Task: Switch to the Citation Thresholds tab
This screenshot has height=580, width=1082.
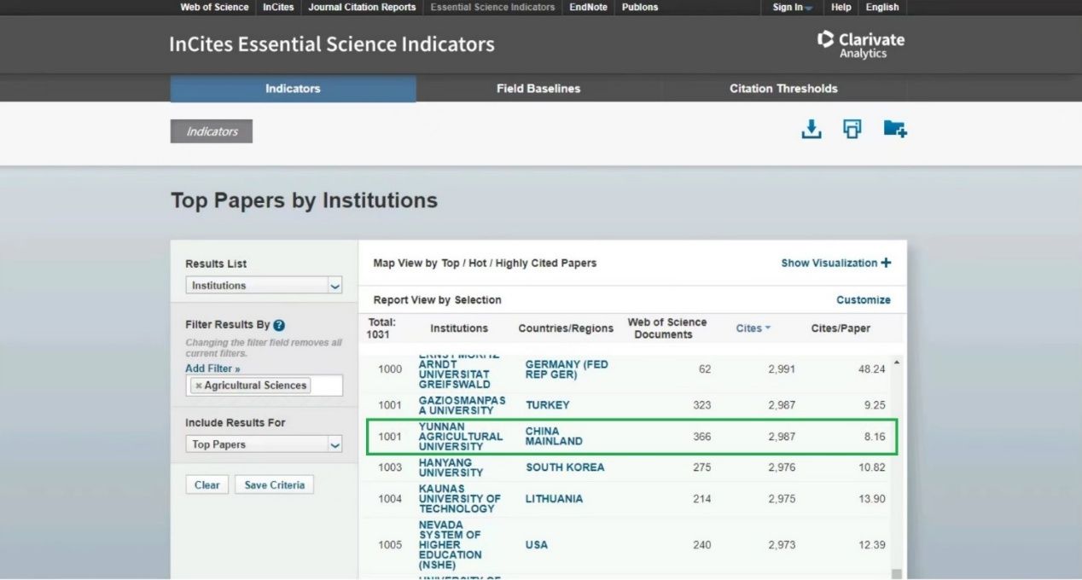Action: 782,89
